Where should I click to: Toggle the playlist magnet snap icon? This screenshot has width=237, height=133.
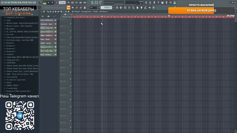(44, 11)
